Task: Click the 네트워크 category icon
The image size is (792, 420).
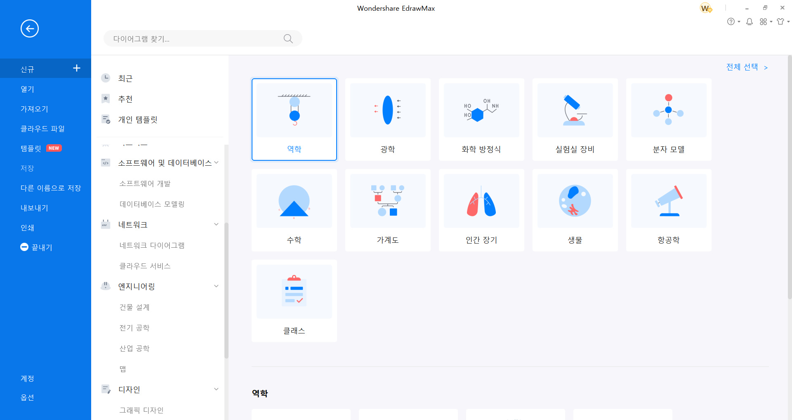Action: point(106,224)
